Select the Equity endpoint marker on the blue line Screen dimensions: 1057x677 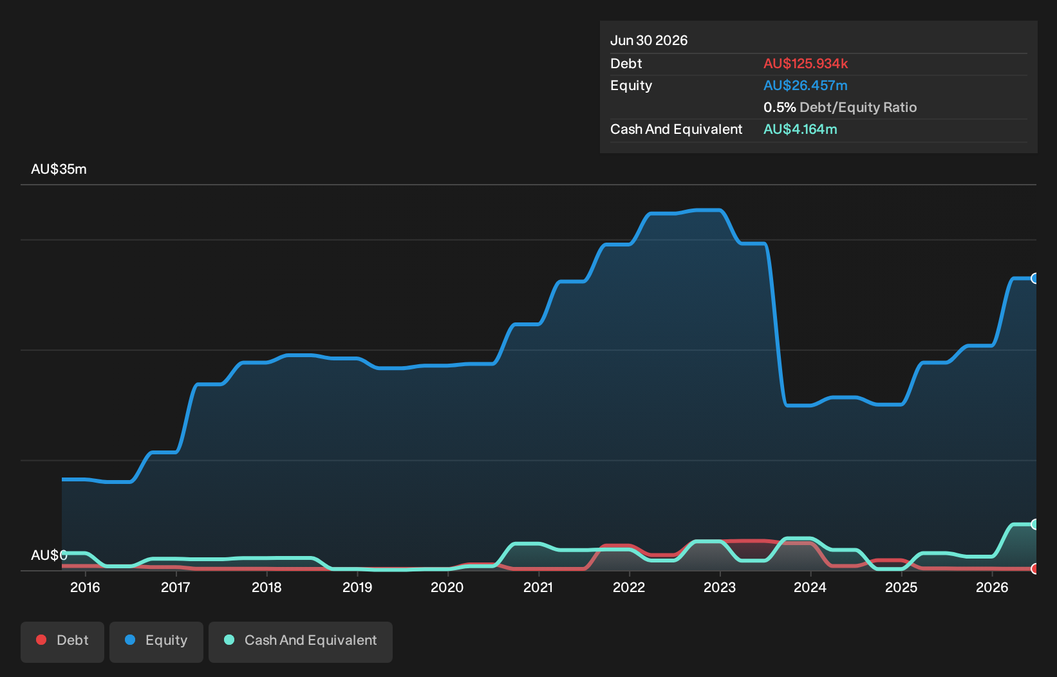click(x=1035, y=279)
